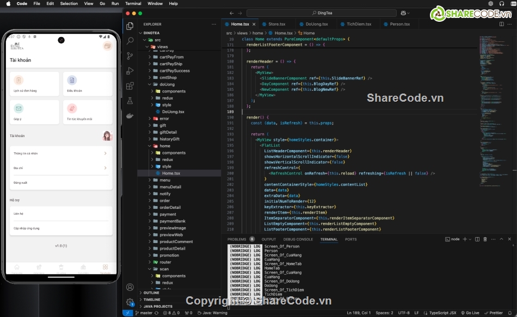Expand the TIMELINE section
Screen dimensions: 517x317
coord(152,300)
